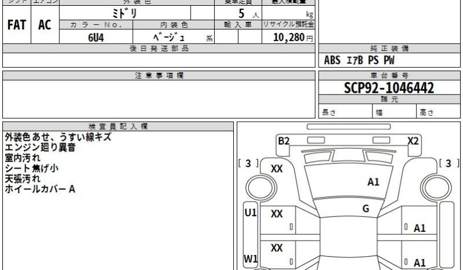Click the 長さ dimension label

pos(328,112)
